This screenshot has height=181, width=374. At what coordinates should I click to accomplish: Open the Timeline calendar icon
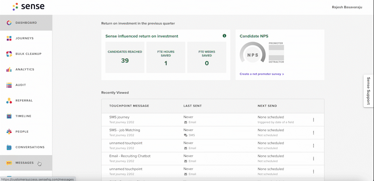tap(9, 116)
